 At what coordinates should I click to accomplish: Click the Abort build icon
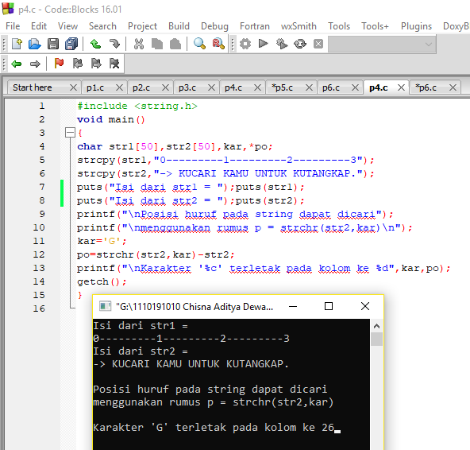click(x=318, y=44)
